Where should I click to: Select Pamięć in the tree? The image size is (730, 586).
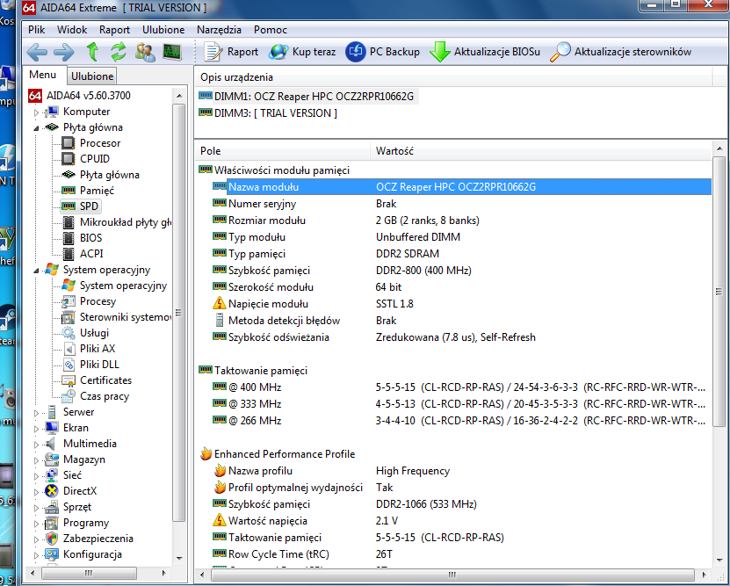click(97, 191)
